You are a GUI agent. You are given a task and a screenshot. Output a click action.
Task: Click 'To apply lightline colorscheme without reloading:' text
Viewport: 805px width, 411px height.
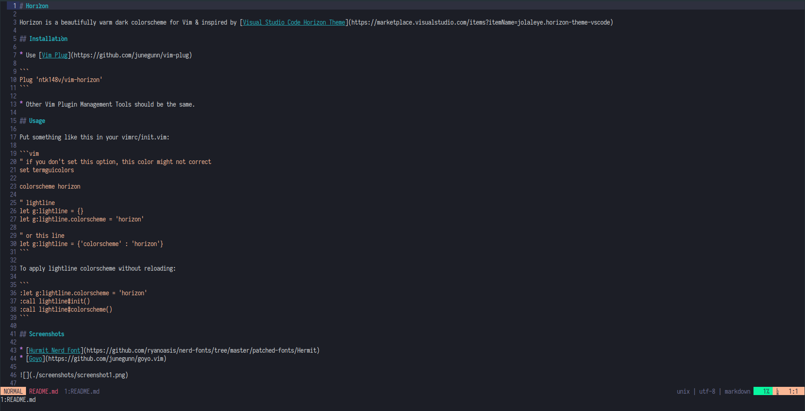98,268
